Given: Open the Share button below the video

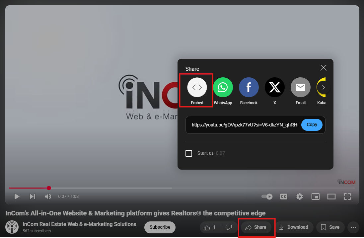Looking at the screenshot, I should pos(256,227).
